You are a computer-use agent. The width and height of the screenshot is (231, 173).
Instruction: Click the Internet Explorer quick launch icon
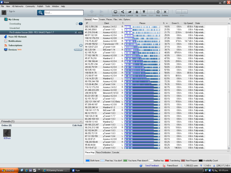[26, 170]
